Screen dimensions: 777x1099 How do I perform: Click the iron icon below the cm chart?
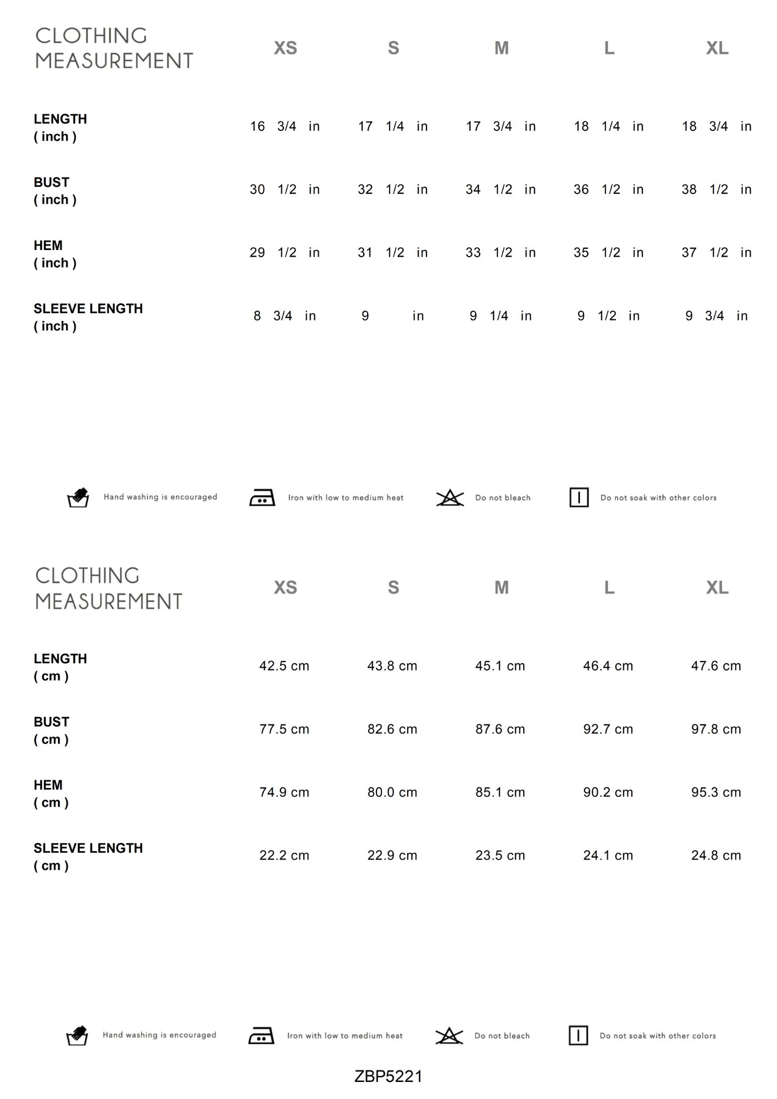(x=261, y=1035)
